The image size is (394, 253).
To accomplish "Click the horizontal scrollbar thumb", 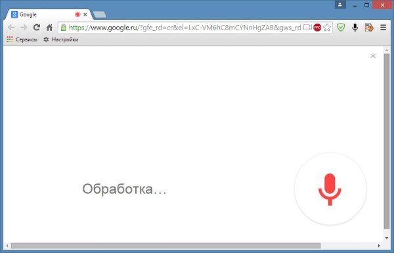I will point(166,246).
